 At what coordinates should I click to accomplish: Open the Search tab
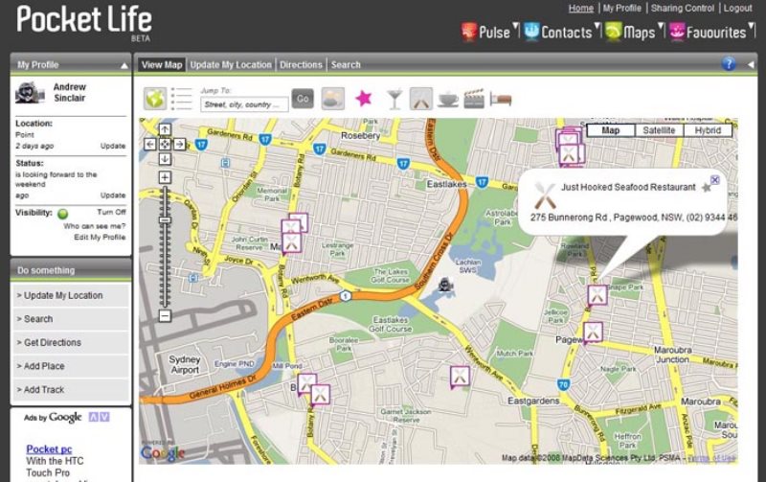[x=346, y=65]
